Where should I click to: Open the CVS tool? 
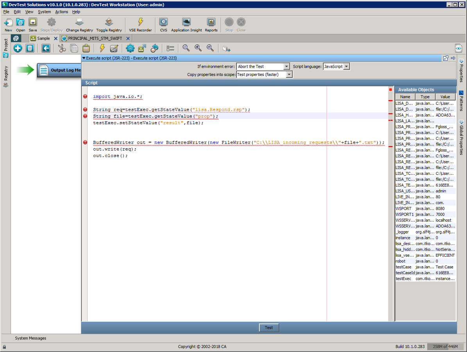tap(163, 25)
